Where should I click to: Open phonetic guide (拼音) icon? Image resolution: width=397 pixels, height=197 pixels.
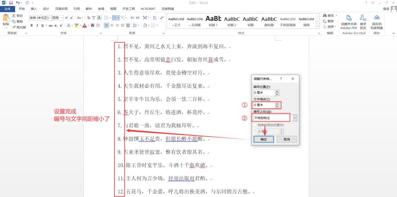click(94, 18)
